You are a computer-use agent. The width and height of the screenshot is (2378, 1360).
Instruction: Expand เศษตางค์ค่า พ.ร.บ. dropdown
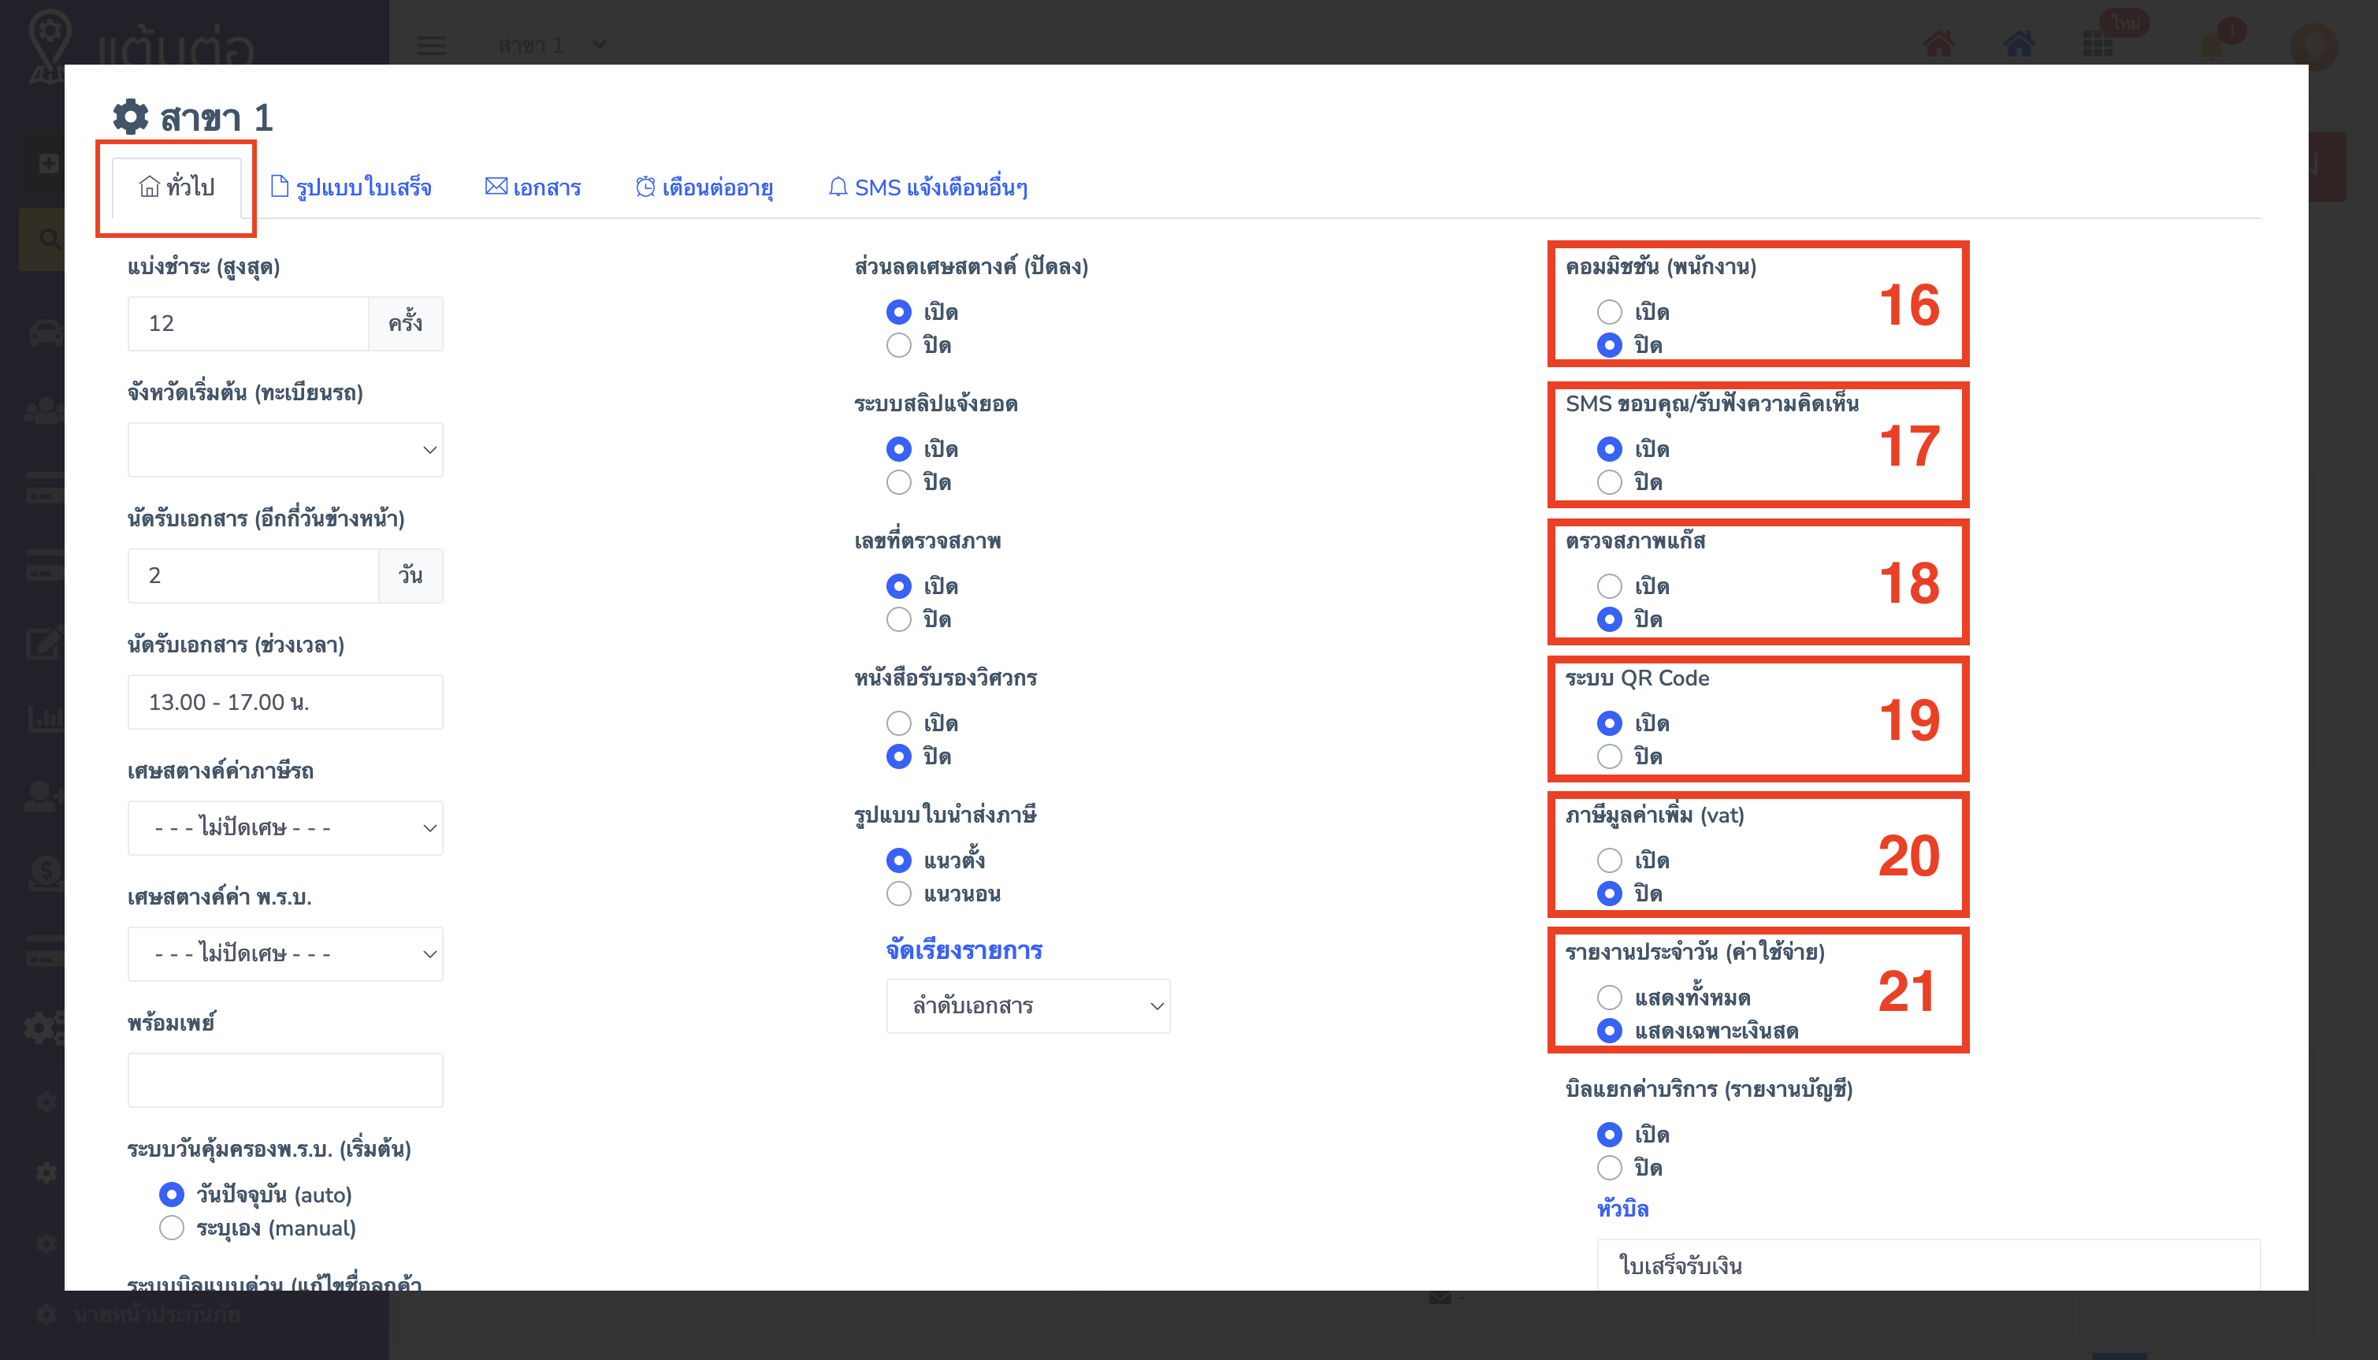click(x=284, y=953)
